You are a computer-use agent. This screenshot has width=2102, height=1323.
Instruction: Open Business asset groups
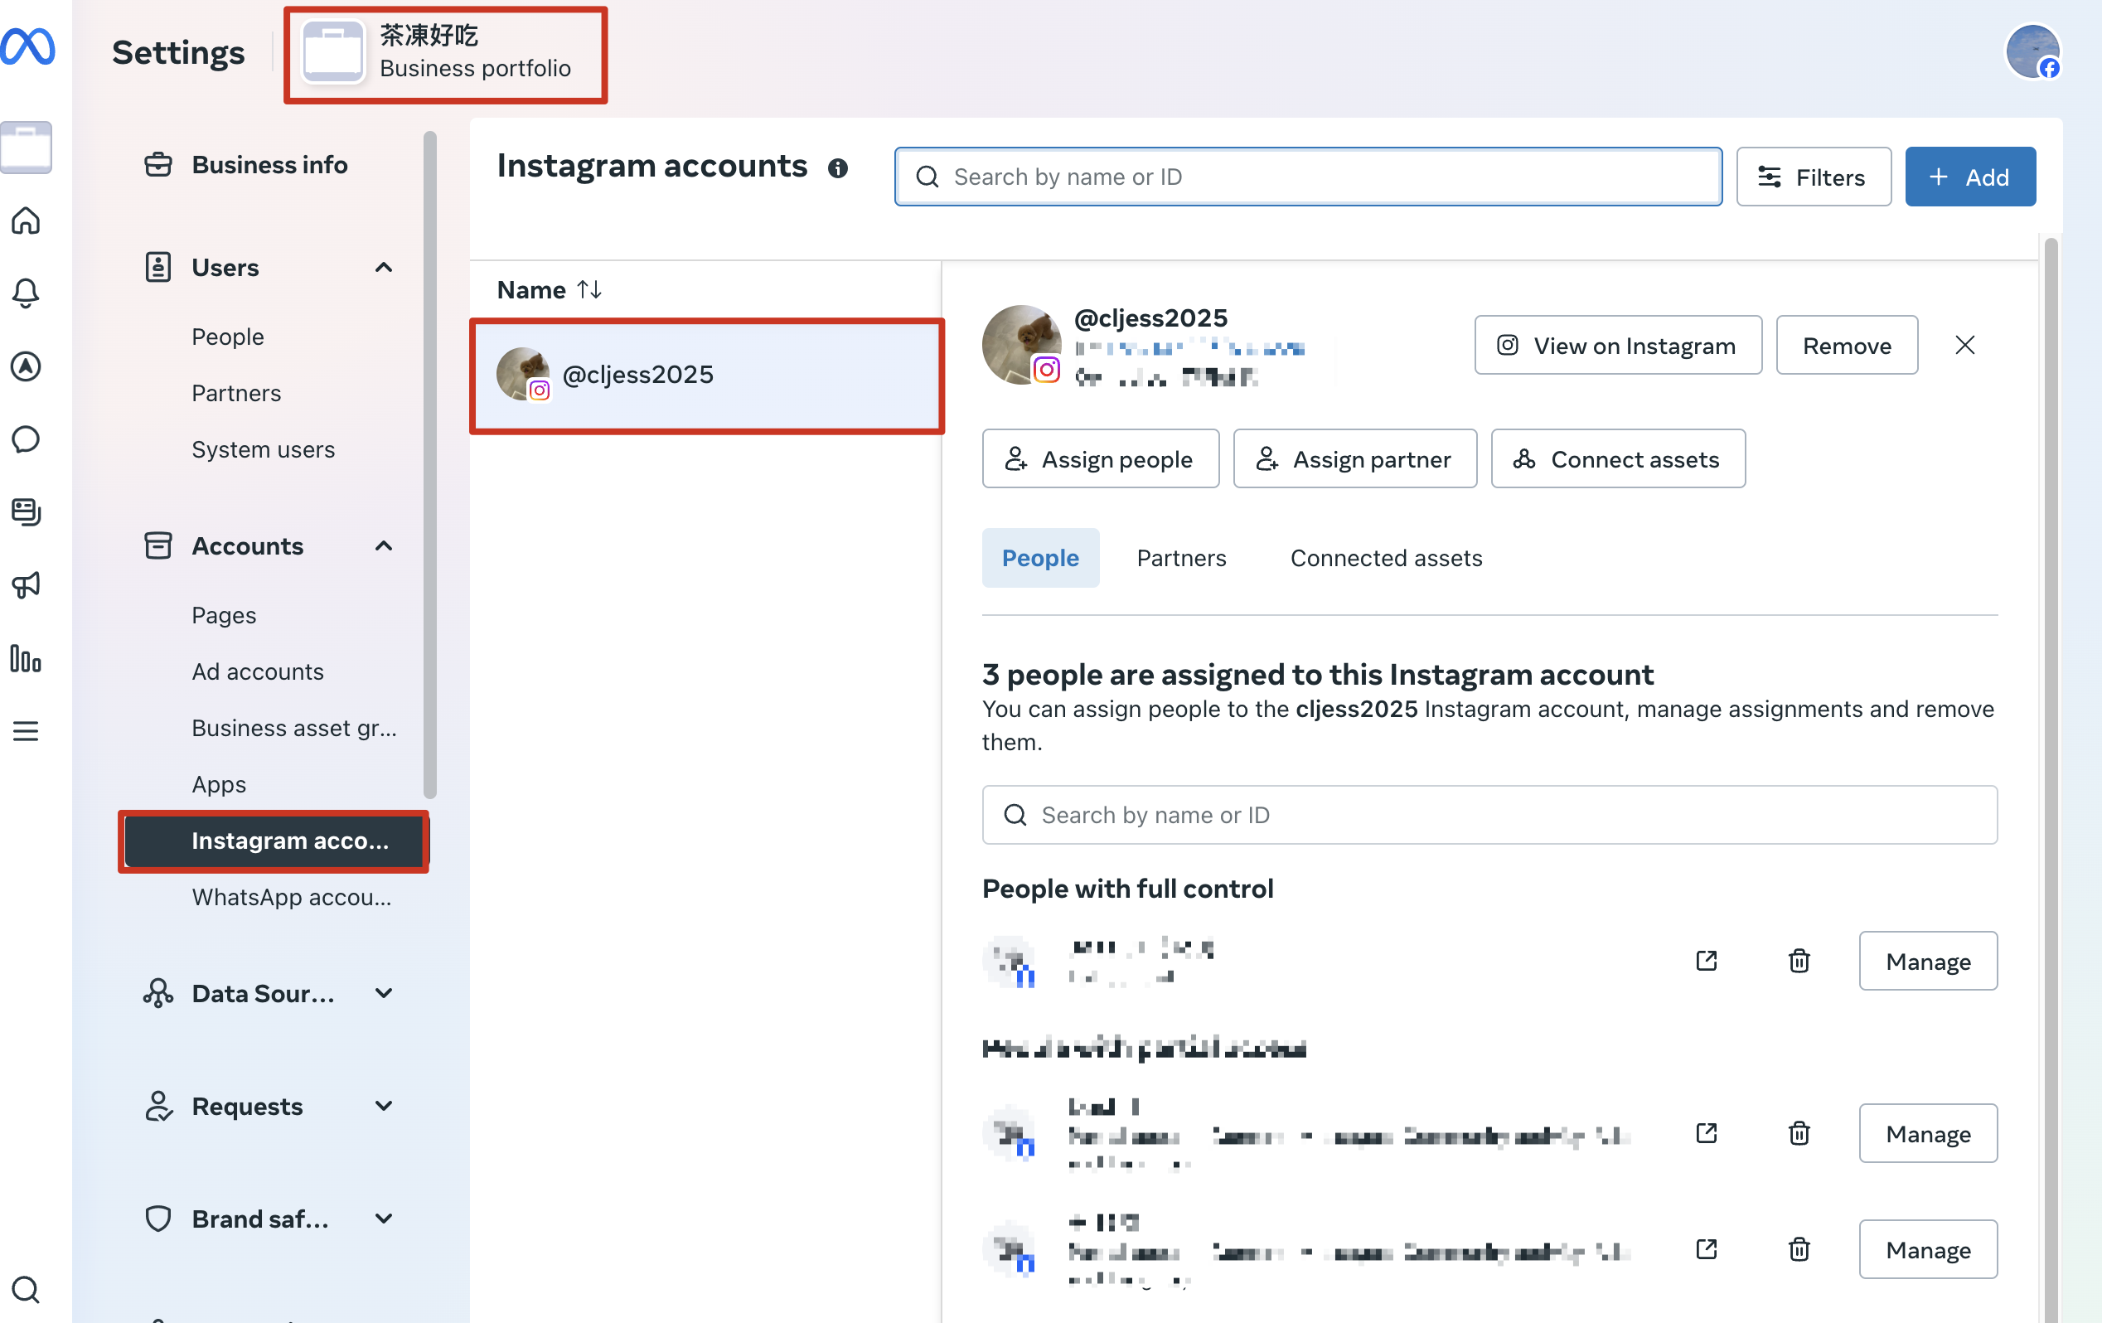[294, 728]
